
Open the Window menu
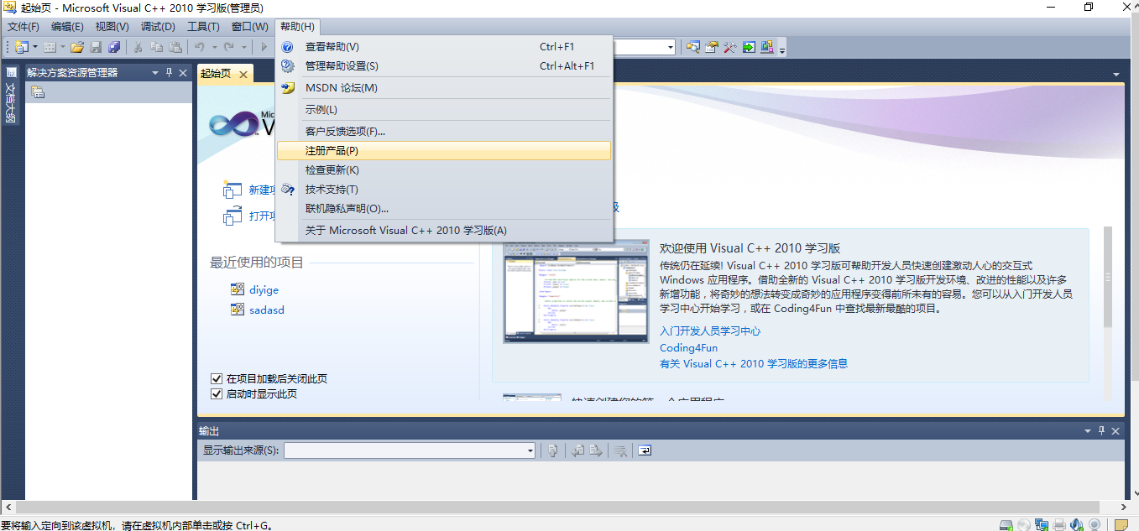[250, 27]
